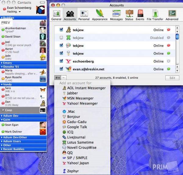Uncheck the tekjew Jabber account
The width and height of the screenshot is (183, 175).
point(61,53)
